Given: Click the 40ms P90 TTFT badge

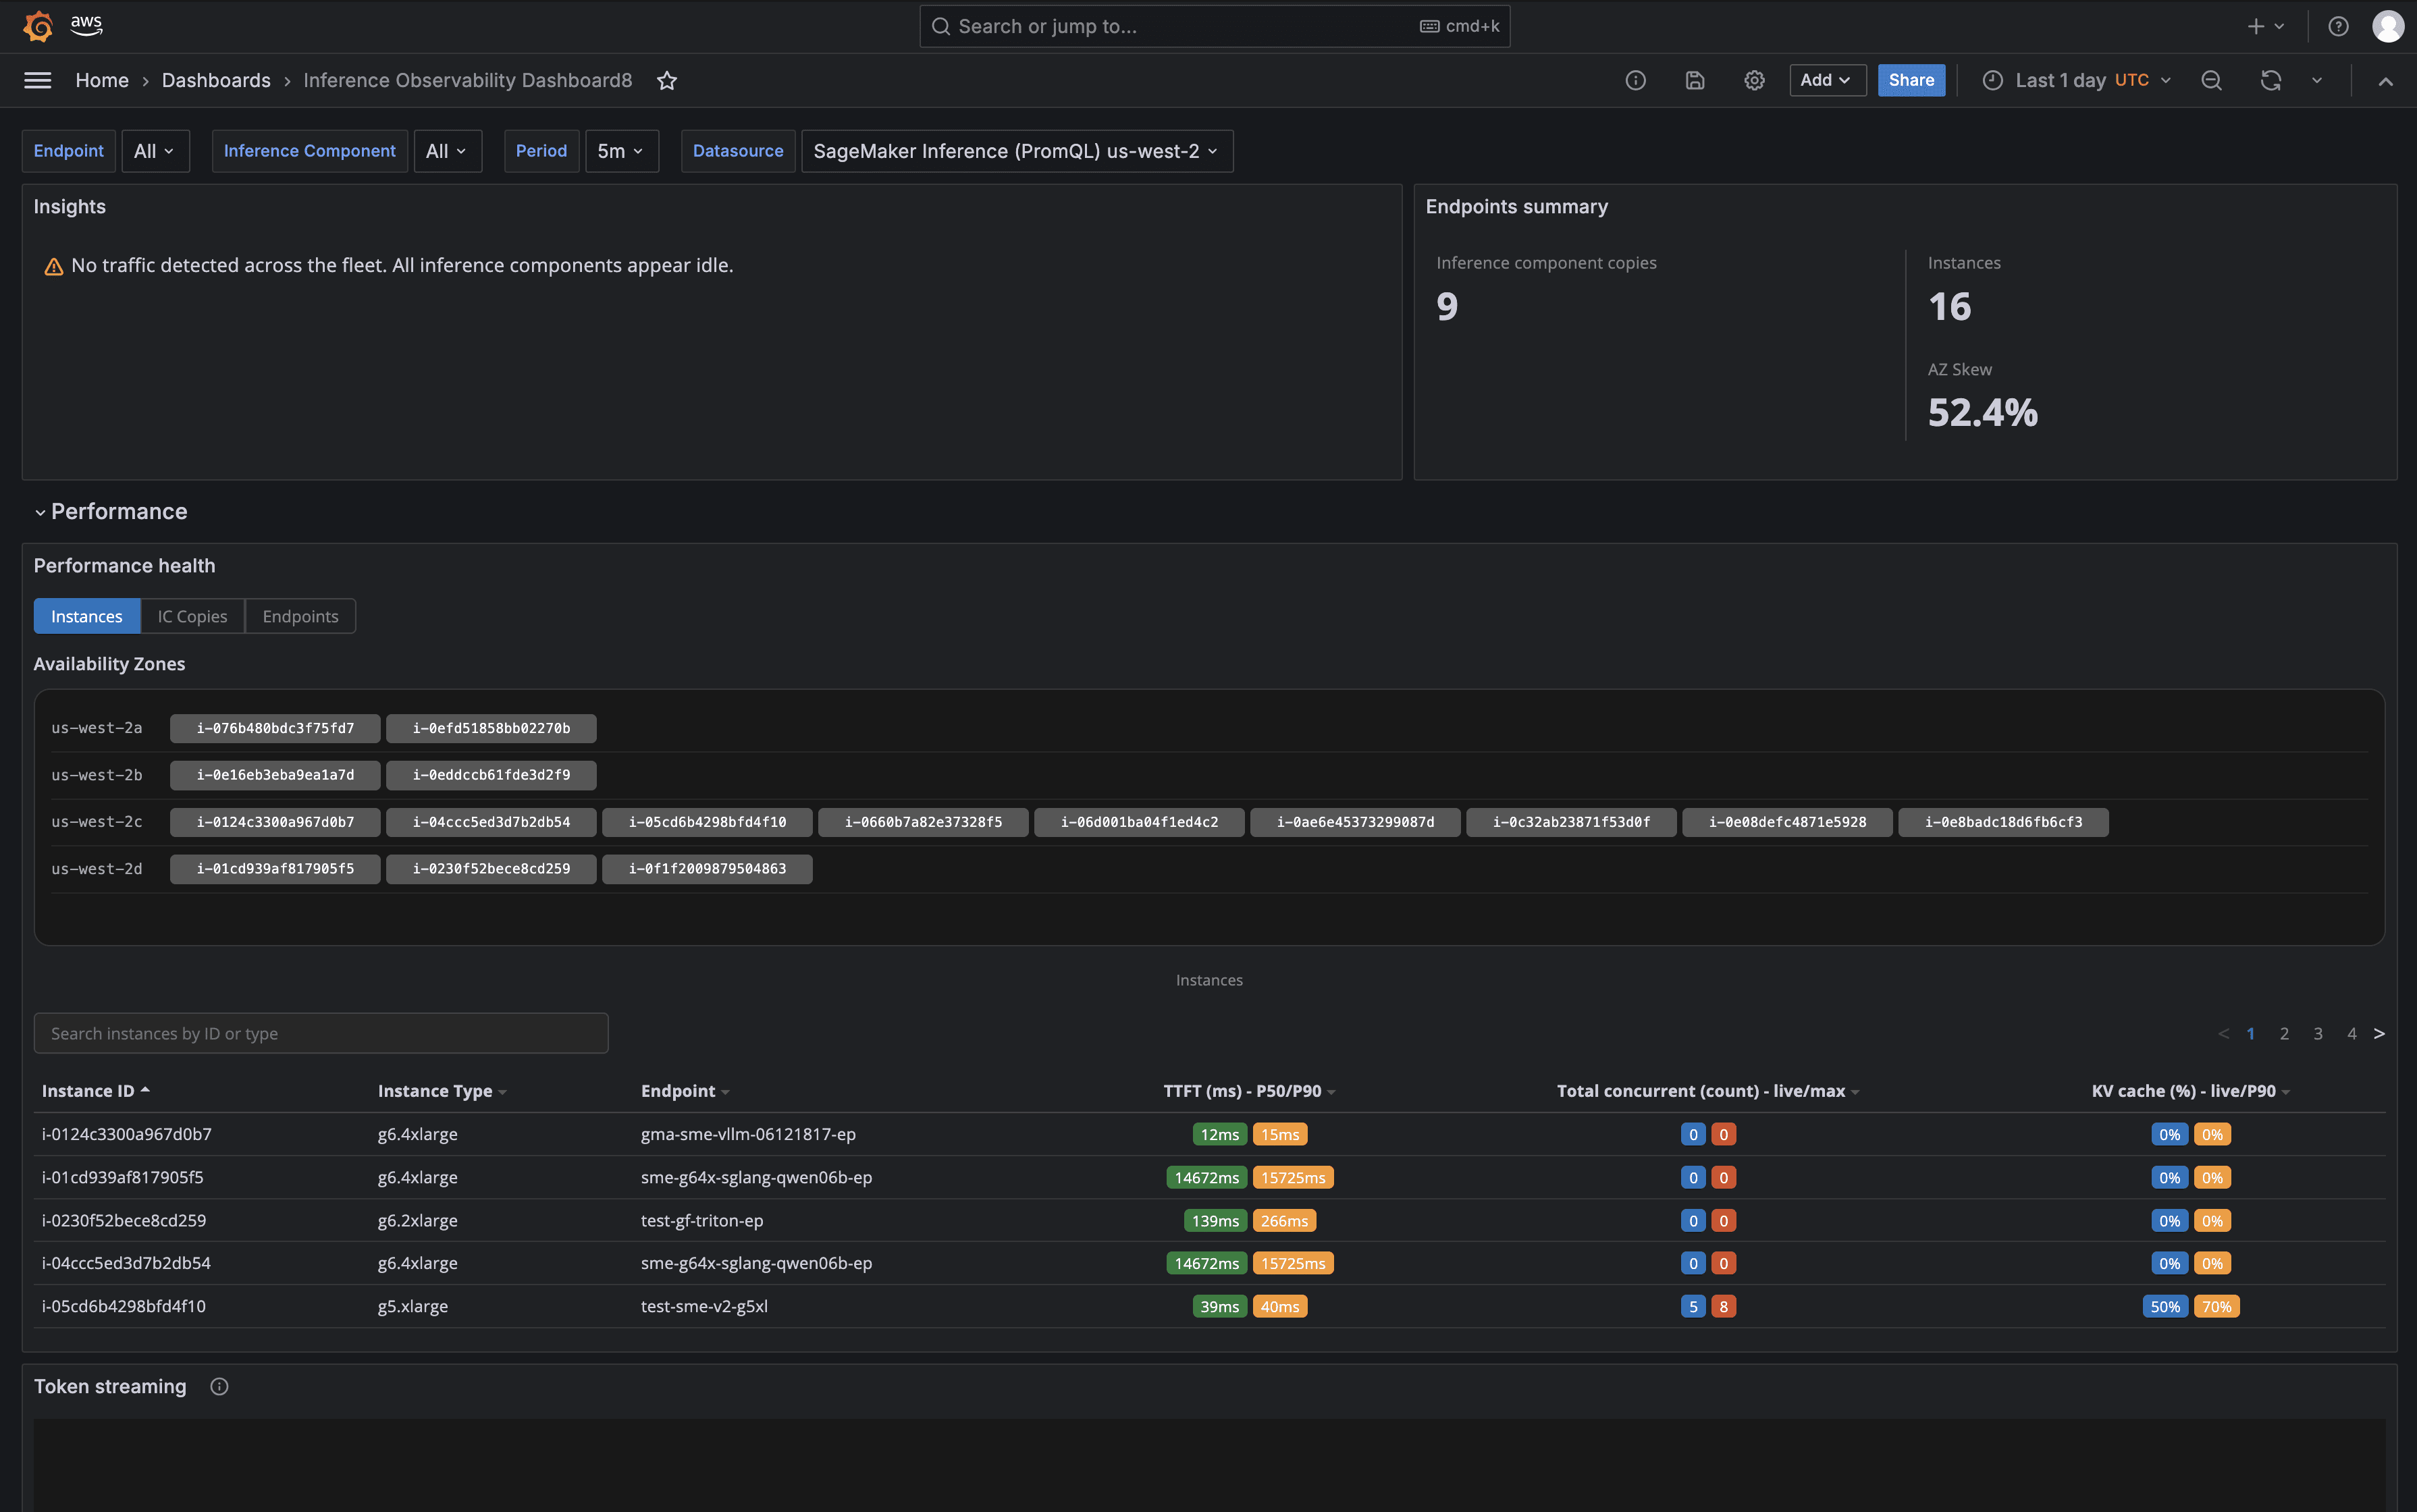Looking at the screenshot, I should point(1279,1306).
